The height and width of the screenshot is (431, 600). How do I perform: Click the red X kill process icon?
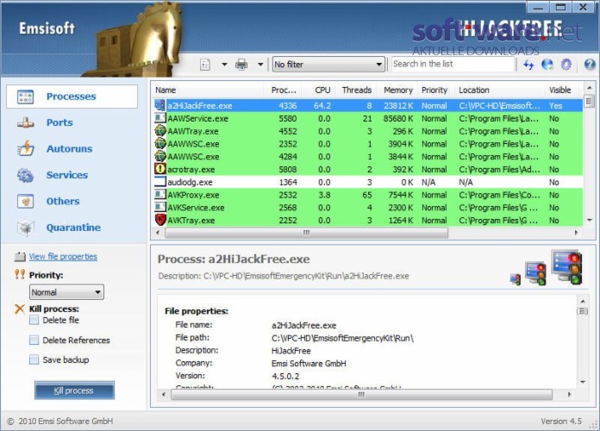pyautogui.click(x=20, y=309)
